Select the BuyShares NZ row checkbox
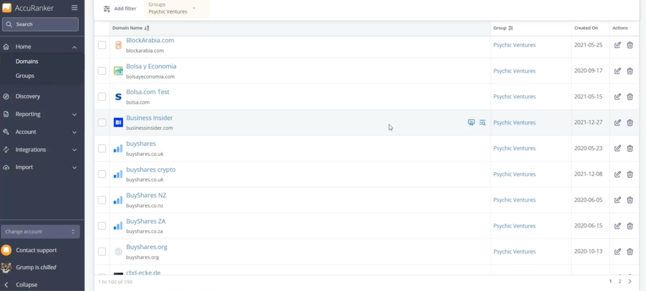646x291 pixels. tap(102, 200)
